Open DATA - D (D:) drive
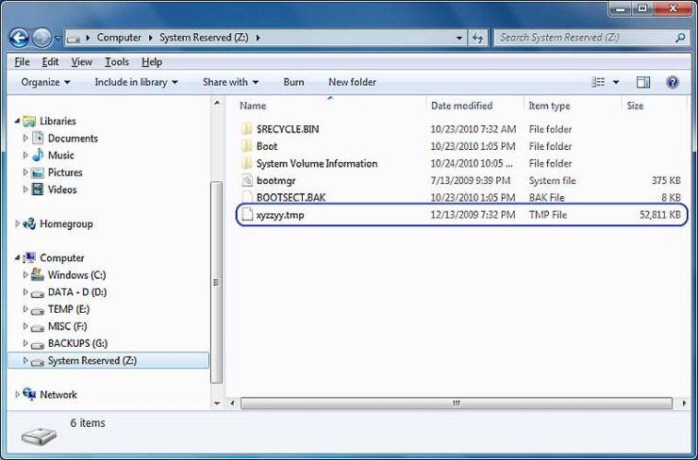Image resolution: width=698 pixels, height=460 pixels. 77,292
